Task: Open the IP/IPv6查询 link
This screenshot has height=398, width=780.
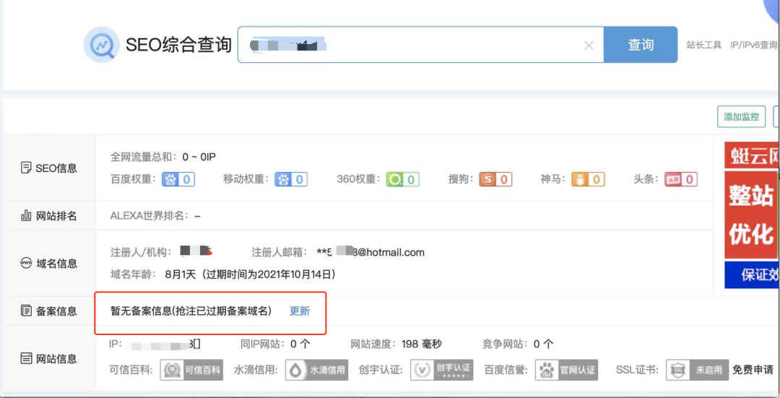Action: (753, 45)
